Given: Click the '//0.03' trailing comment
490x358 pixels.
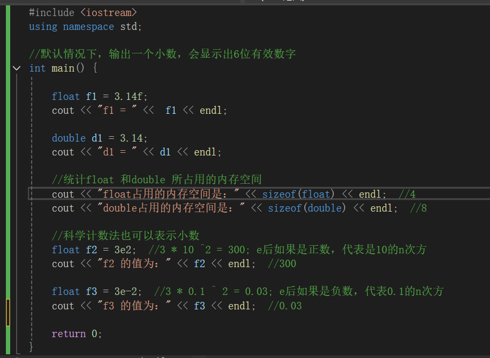Looking at the screenshot, I should click(285, 306).
